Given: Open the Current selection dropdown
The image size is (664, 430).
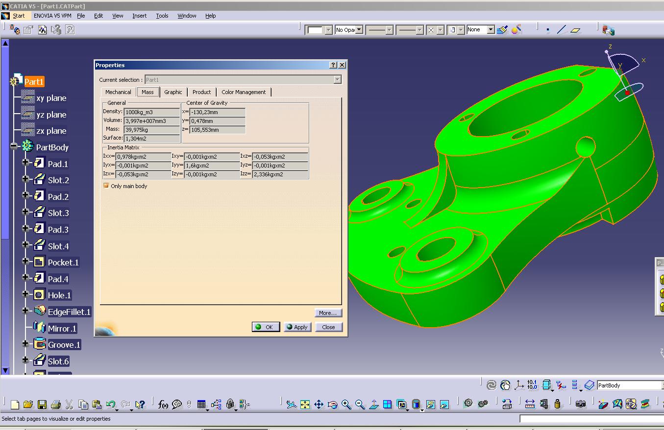Looking at the screenshot, I should (x=337, y=79).
